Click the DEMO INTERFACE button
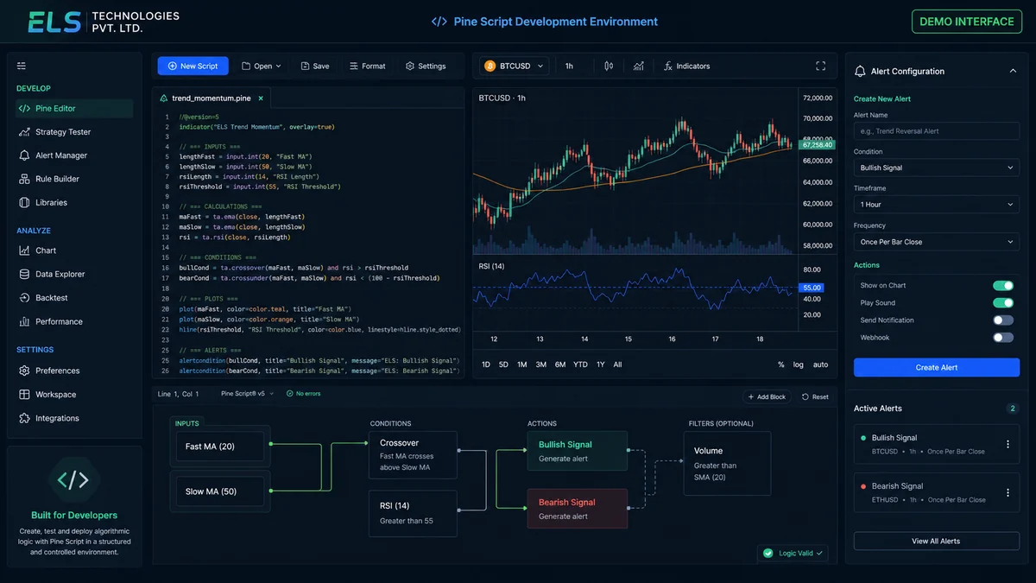 pyautogui.click(x=967, y=22)
